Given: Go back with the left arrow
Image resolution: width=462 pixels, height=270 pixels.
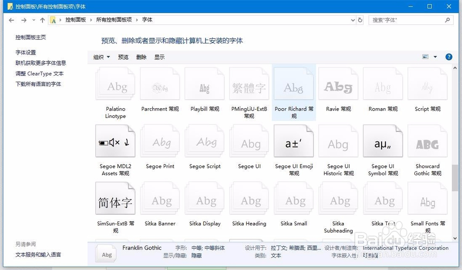Looking at the screenshot, I should [x=11, y=20].
